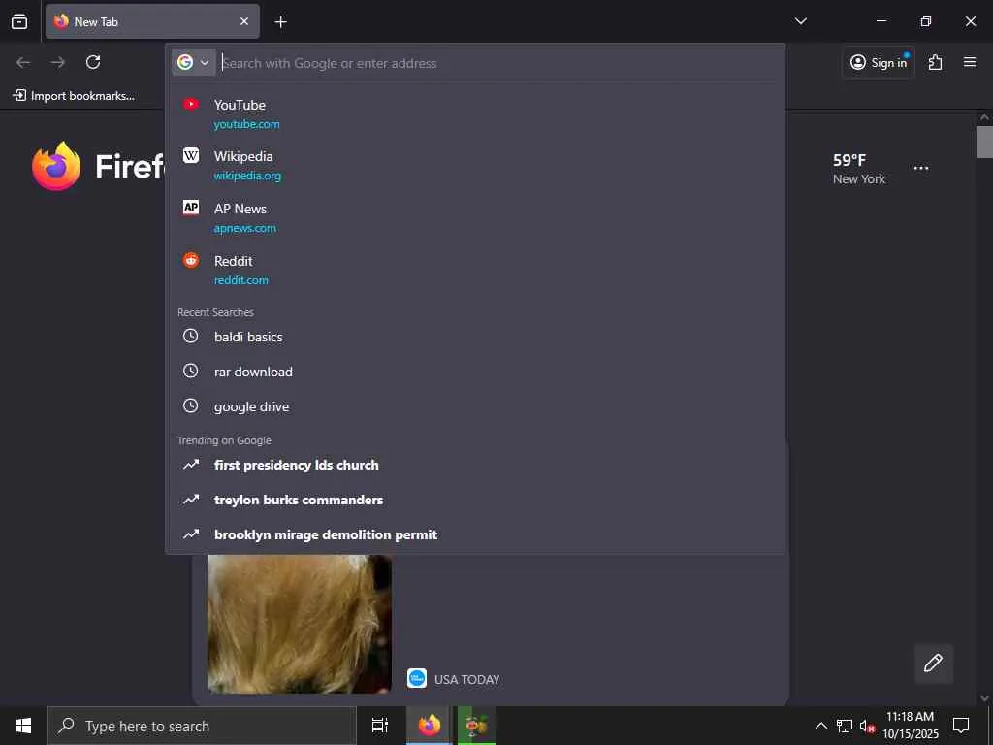Show hidden system tray icons
Image resolution: width=993 pixels, height=745 pixels.
tap(820, 726)
